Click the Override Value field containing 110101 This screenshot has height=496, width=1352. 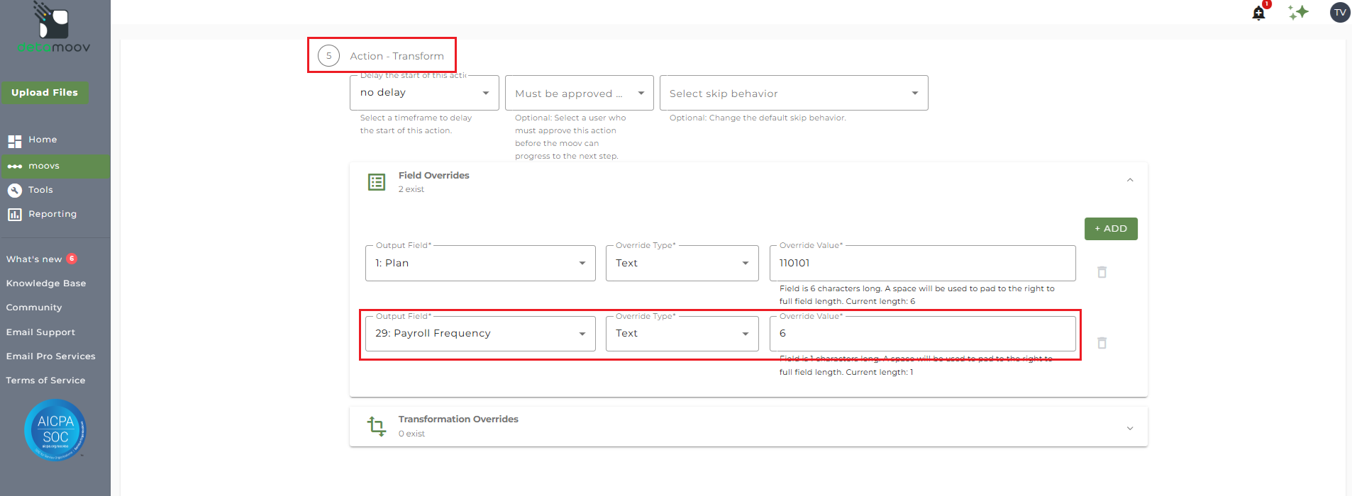tap(922, 263)
